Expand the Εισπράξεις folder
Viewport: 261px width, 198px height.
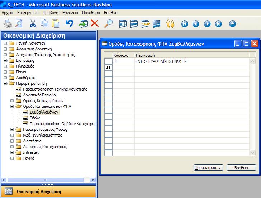pos(5,61)
